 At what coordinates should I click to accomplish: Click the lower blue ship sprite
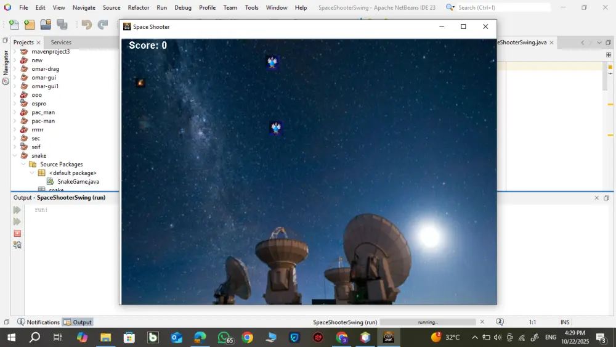[x=276, y=128]
